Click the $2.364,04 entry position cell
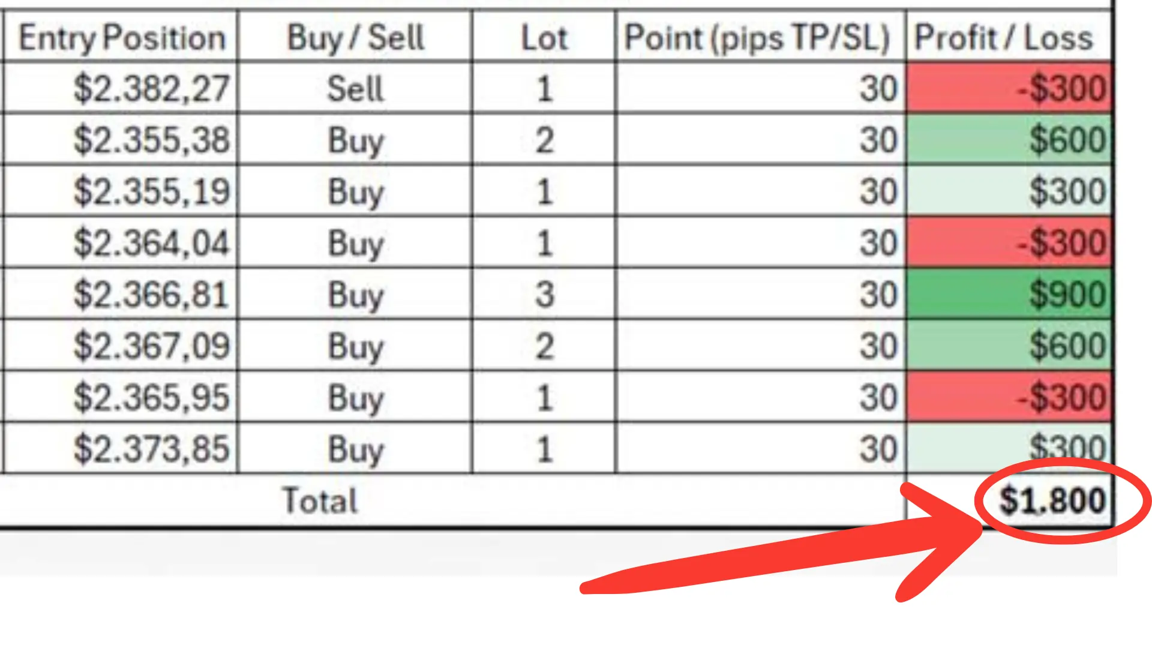Viewport: 1152px width, 648px height. click(x=120, y=242)
